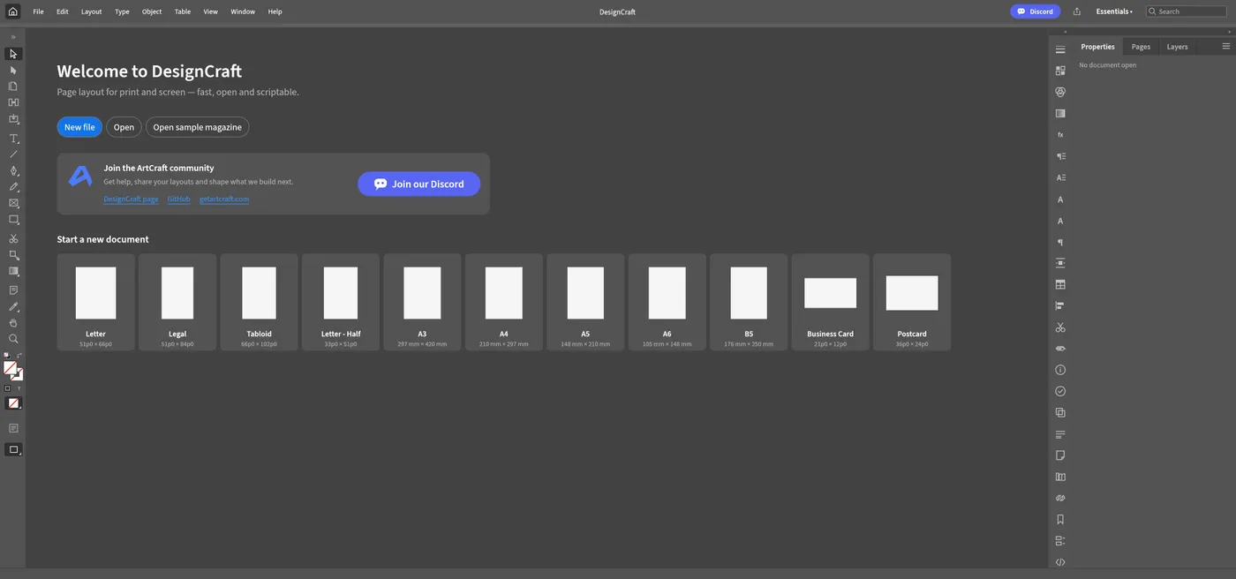The width and height of the screenshot is (1236, 579).
Task: Choose the A4 document preset
Action: (x=504, y=303)
